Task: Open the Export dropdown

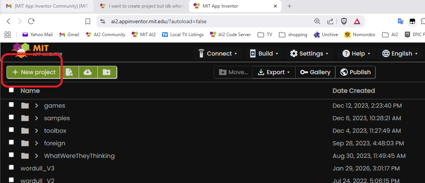Action: tap(273, 72)
